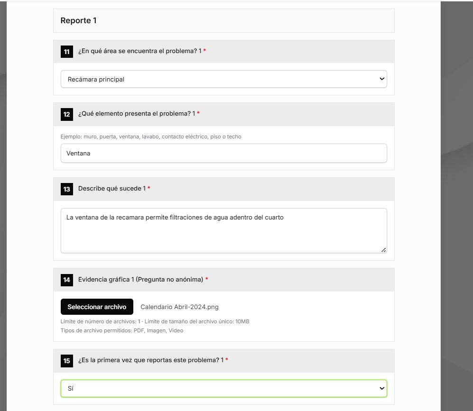Click the chevron arrow of the Sí dropdown

click(381, 388)
